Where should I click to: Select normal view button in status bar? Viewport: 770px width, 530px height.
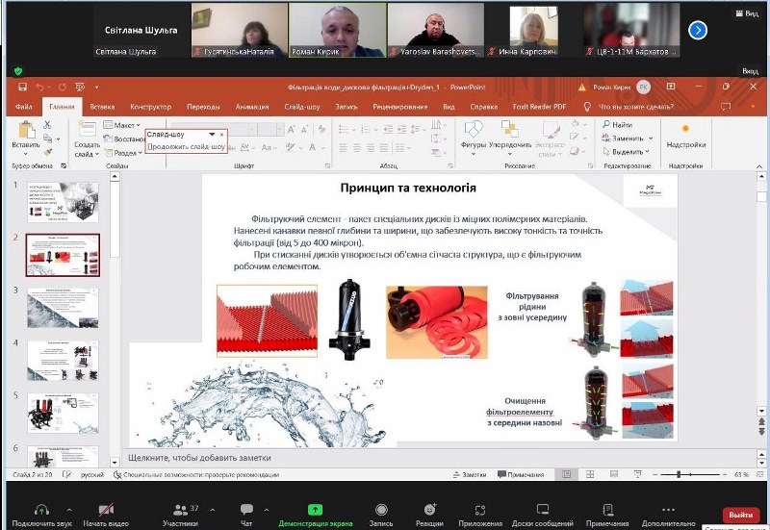tap(567, 474)
